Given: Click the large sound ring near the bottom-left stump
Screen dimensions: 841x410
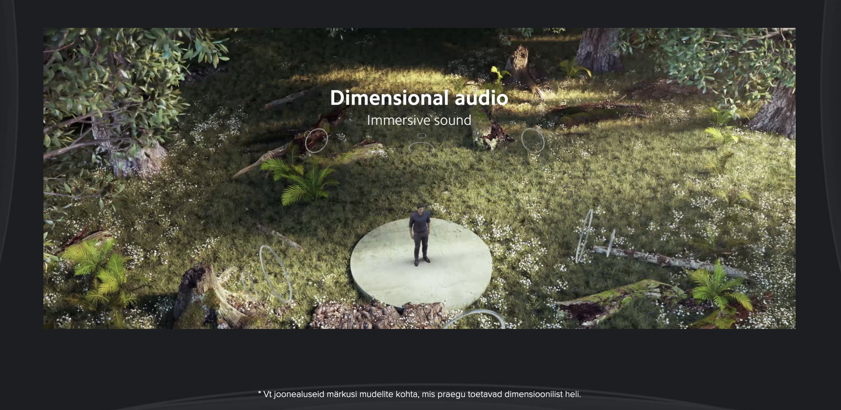Looking at the screenshot, I should coord(275,274).
